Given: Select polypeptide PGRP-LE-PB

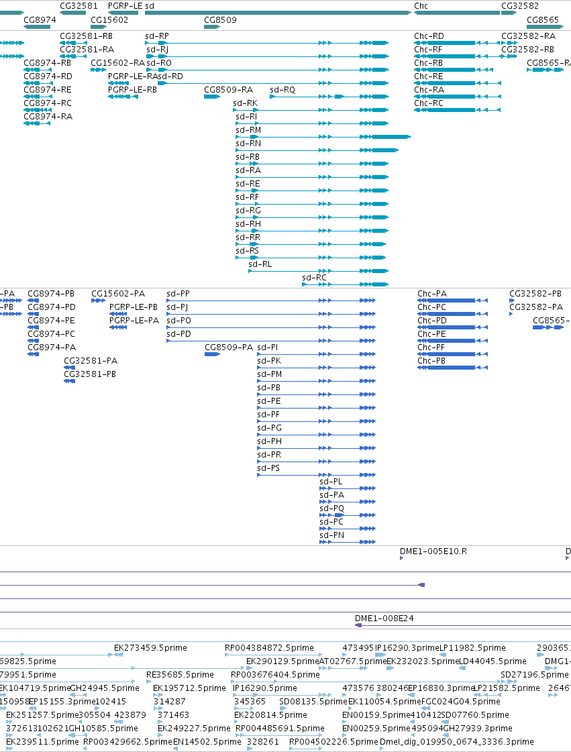Looking at the screenshot, I should pos(118,314).
